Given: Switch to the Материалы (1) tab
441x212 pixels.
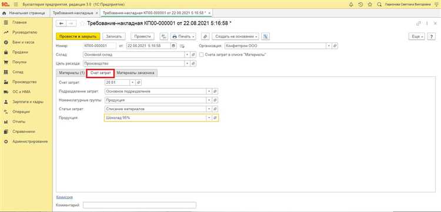Looking at the screenshot, I should point(72,73).
